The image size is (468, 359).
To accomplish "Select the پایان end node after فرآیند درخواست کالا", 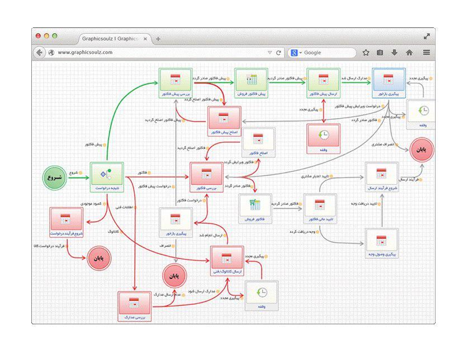I will (99, 258).
